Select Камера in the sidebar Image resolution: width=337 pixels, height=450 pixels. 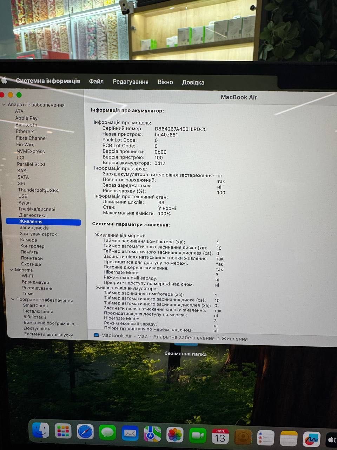28,240
